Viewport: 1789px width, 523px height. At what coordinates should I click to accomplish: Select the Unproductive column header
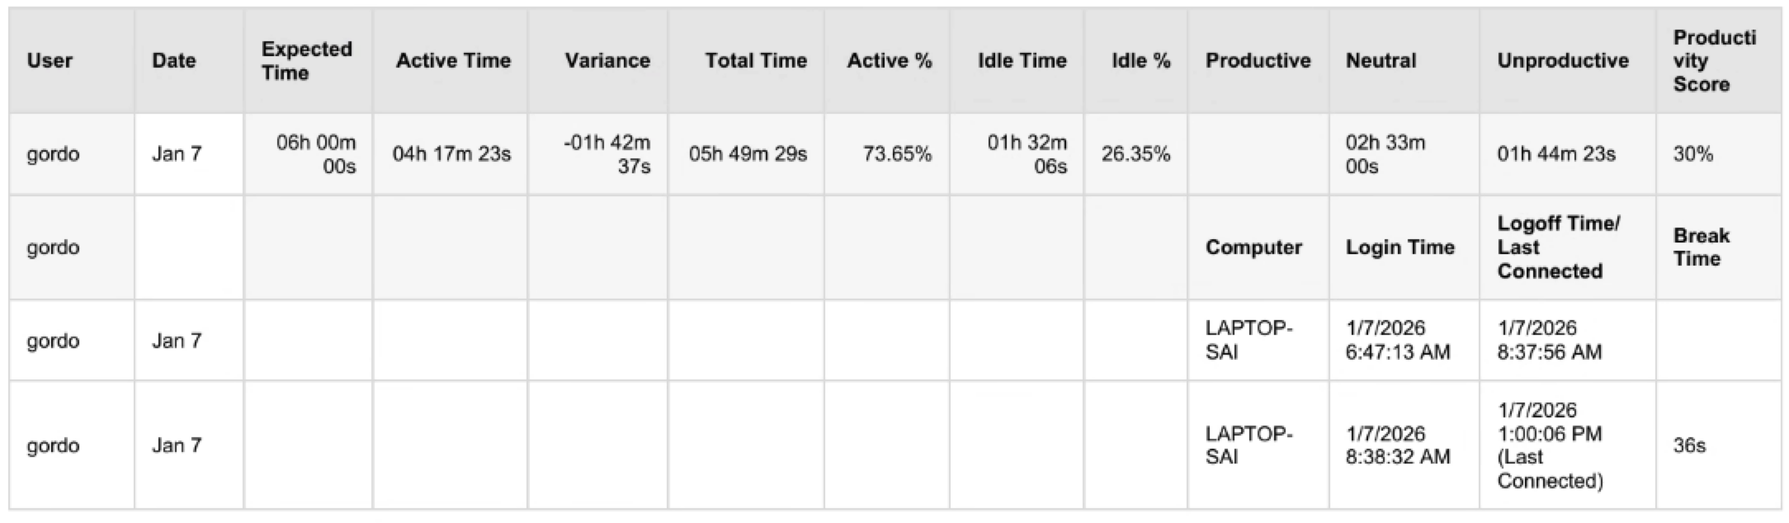click(1563, 61)
